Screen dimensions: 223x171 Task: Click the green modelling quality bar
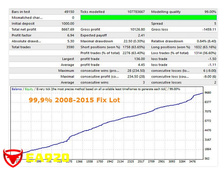click(148, 18)
